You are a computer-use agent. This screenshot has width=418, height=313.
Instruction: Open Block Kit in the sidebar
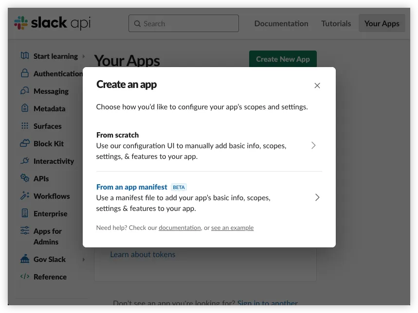click(49, 144)
